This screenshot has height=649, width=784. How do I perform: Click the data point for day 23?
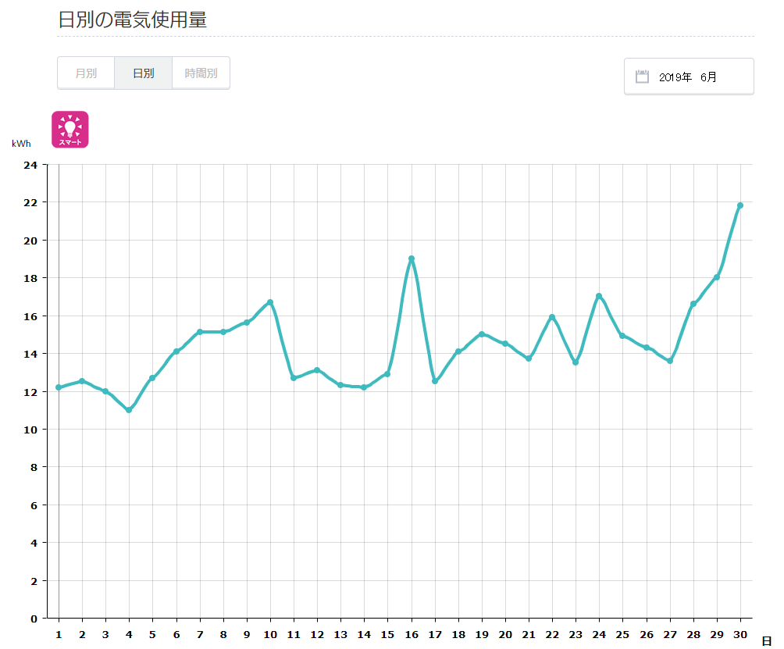coord(576,362)
